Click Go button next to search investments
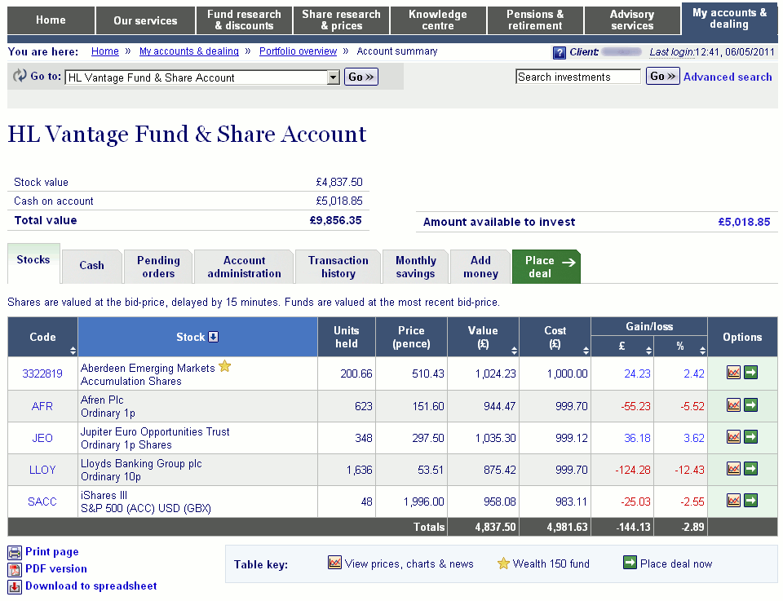This screenshot has width=783, height=601. pos(662,76)
